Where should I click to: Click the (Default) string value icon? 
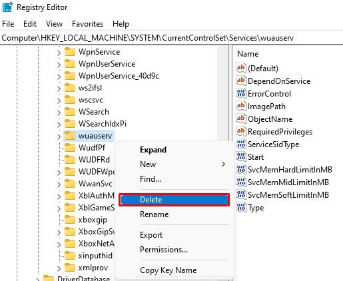pyautogui.click(x=241, y=68)
